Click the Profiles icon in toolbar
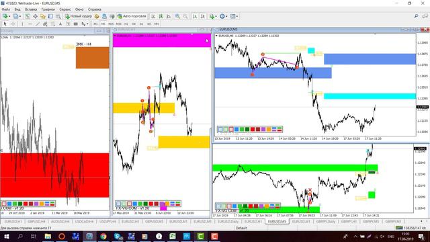This screenshot has height=242, width=430. [15, 16]
